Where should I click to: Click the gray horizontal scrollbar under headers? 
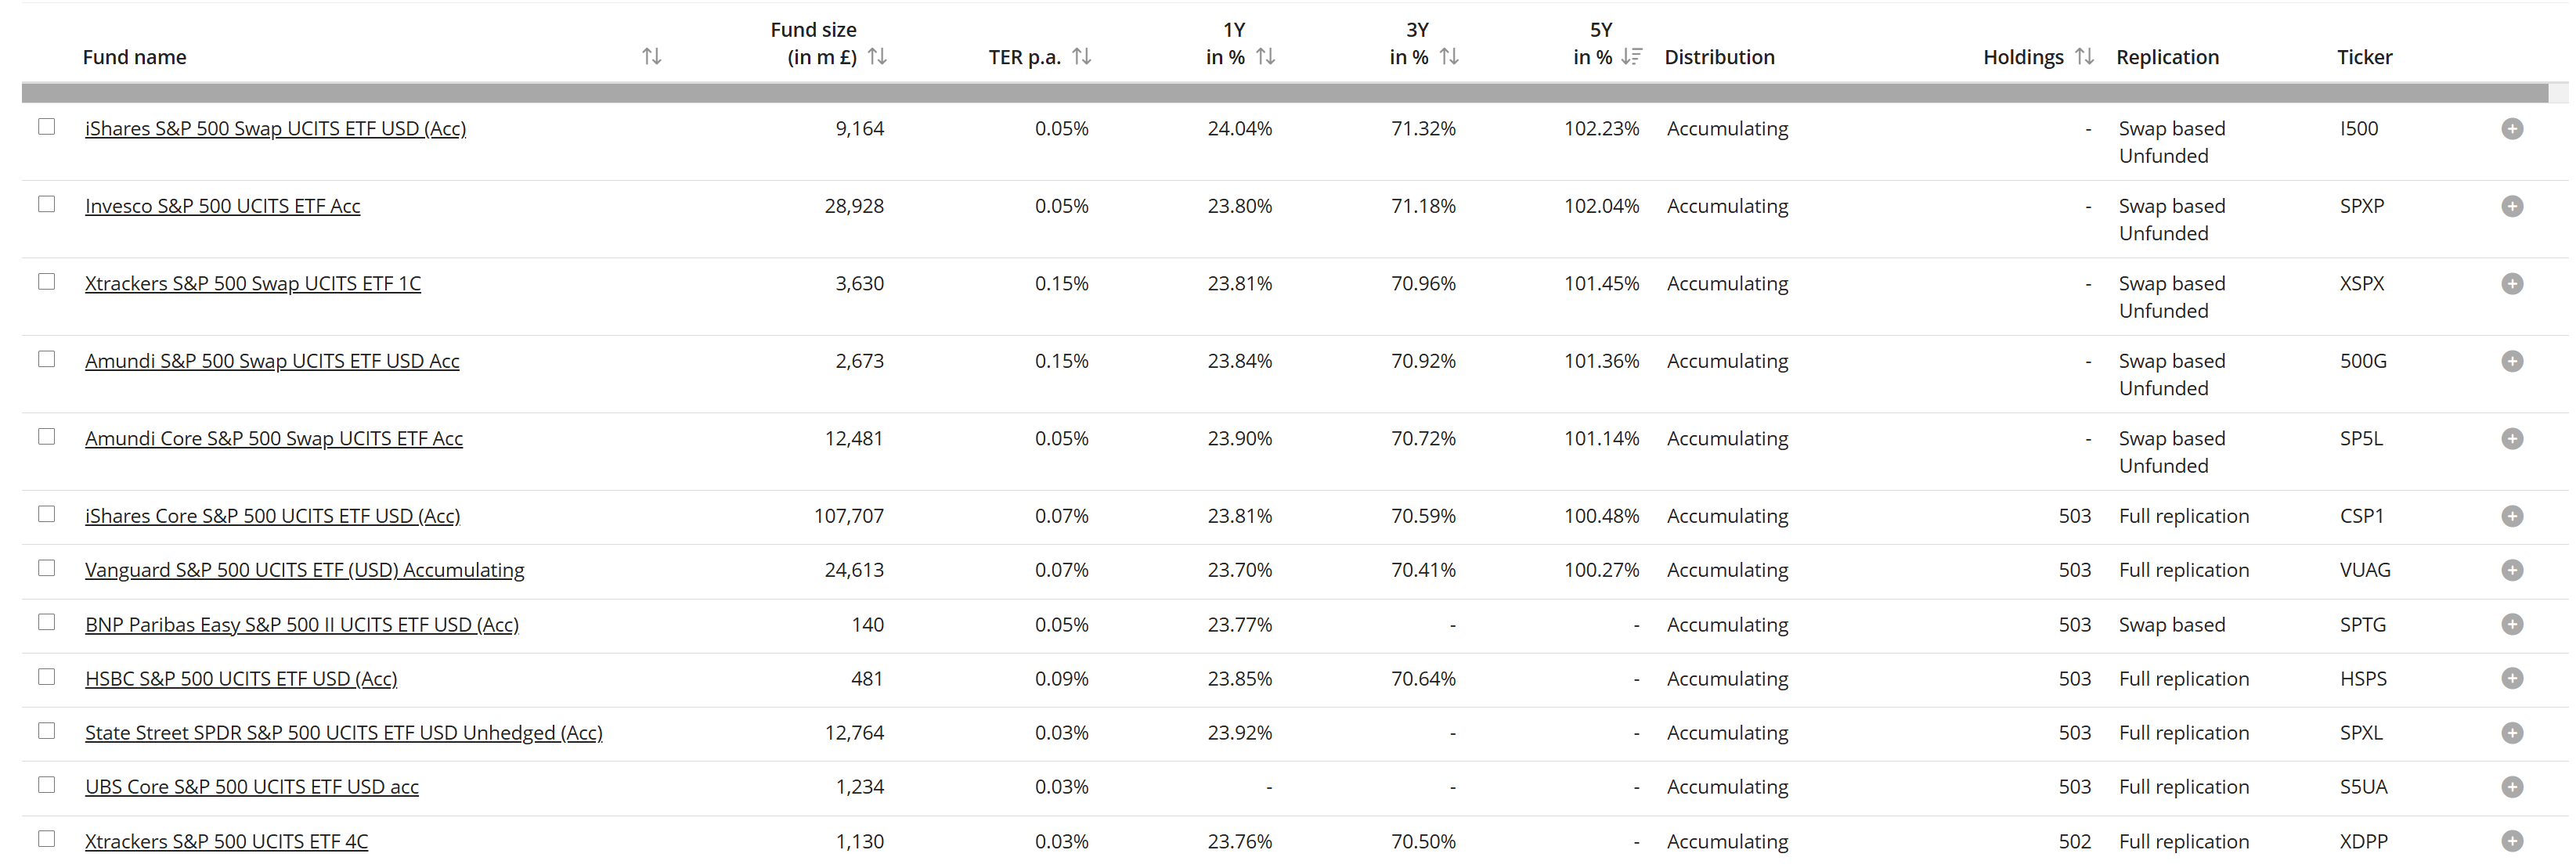[1285, 93]
